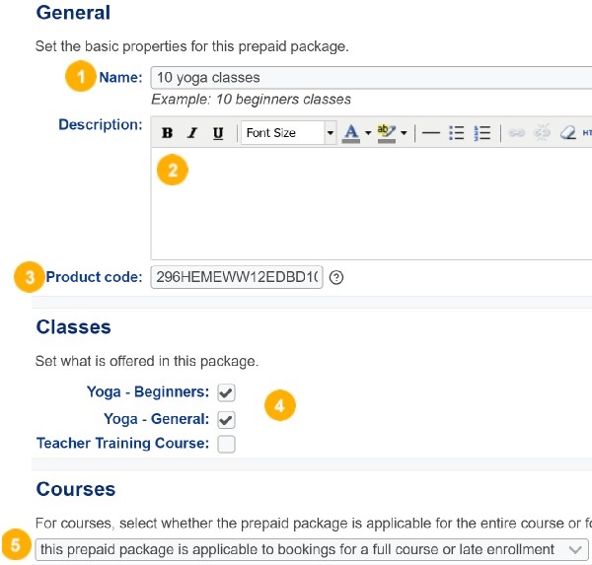The width and height of the screenshot is (592, 565).
Task: Insert a horizontal rule line
Action: [431, 133]
